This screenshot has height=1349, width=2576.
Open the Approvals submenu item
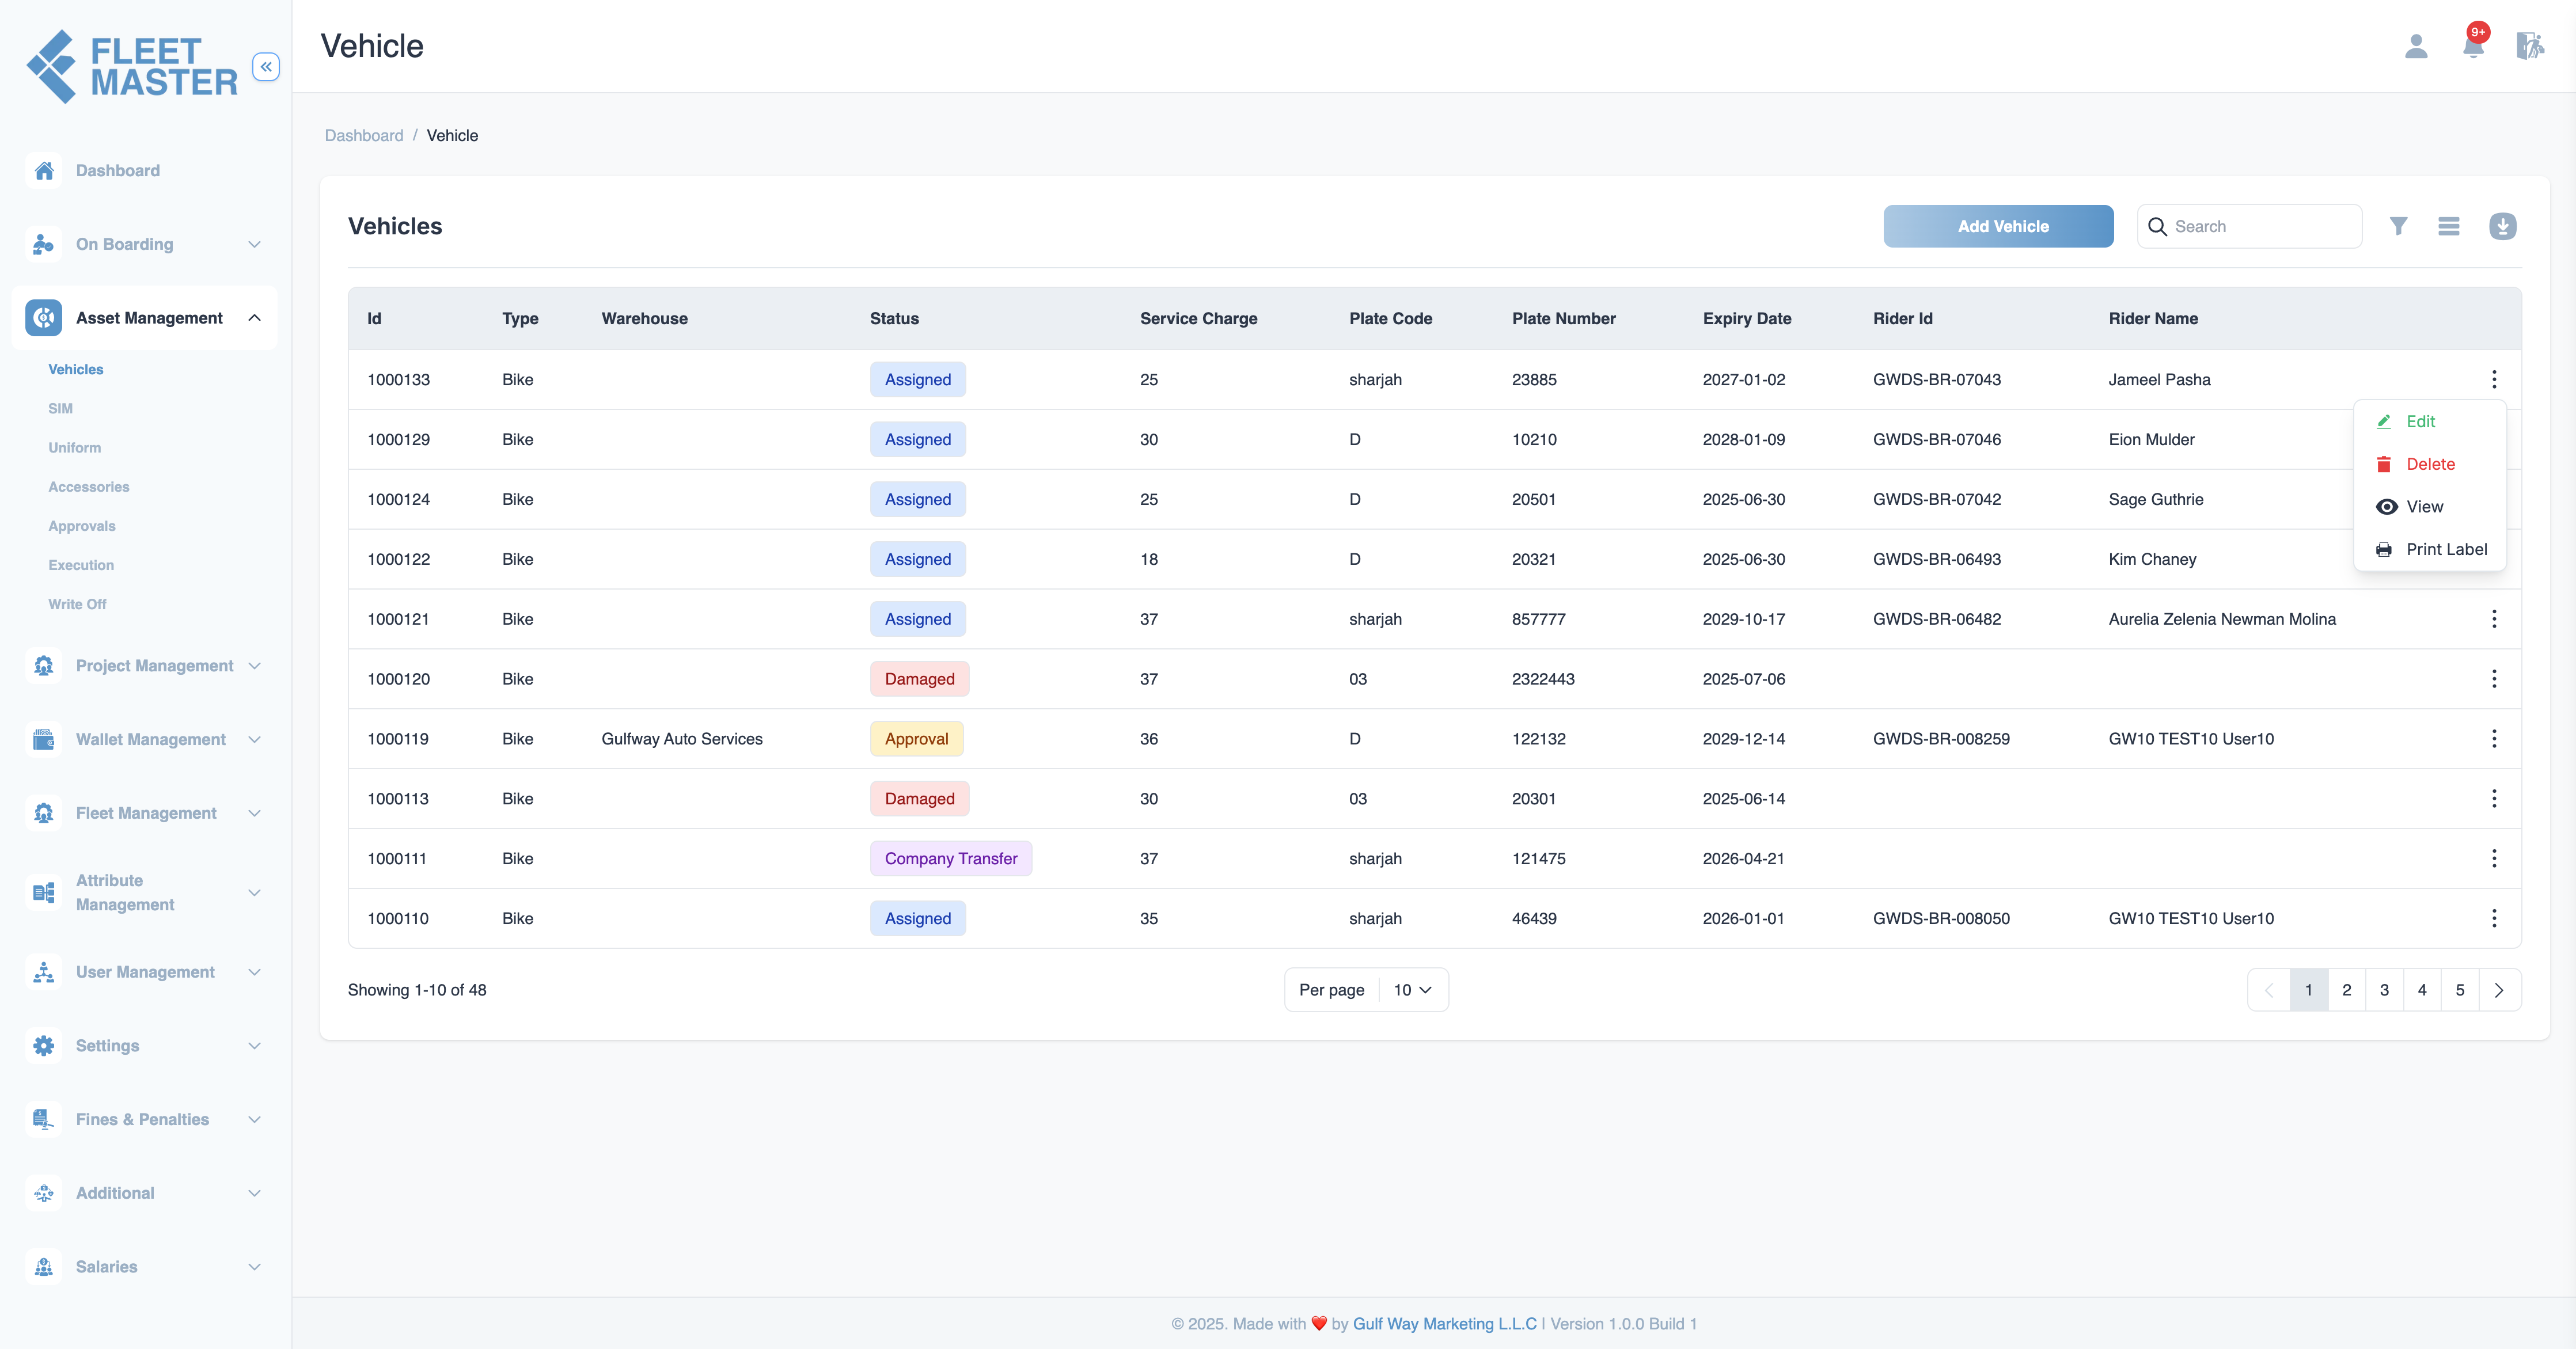[82, 526]
